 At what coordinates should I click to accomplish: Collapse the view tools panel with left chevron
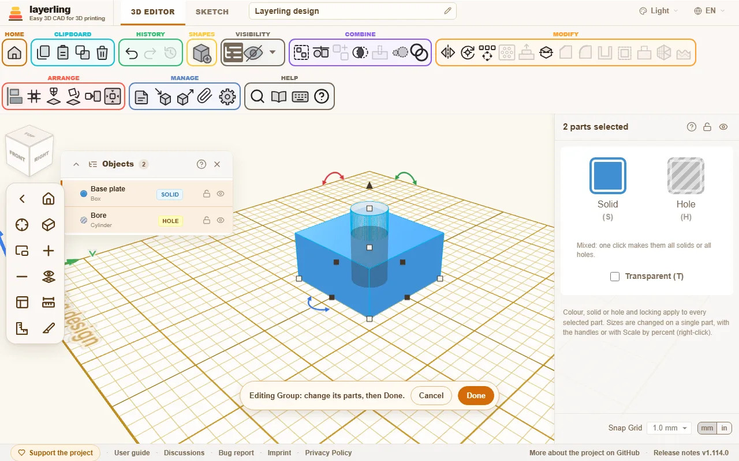tap(22, 199)
